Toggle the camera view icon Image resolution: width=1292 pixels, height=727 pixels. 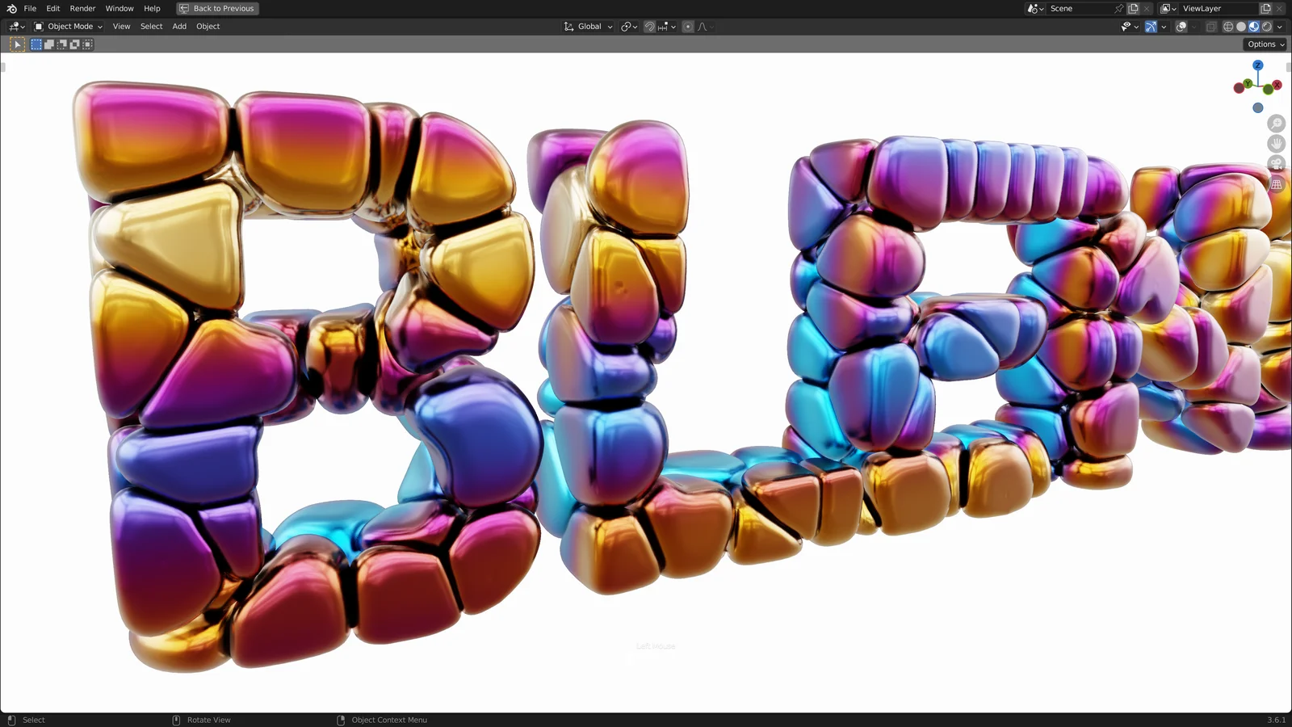pos(1276,163)
